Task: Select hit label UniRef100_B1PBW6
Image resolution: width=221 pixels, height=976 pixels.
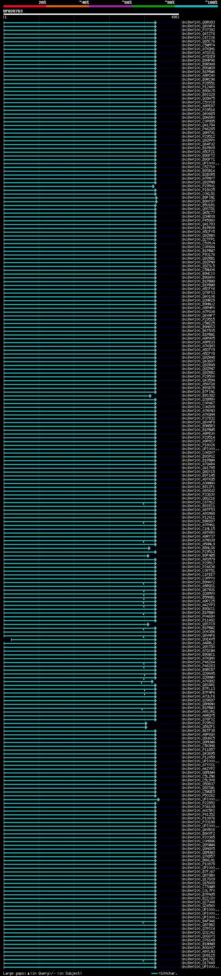Action: [198, 72]
